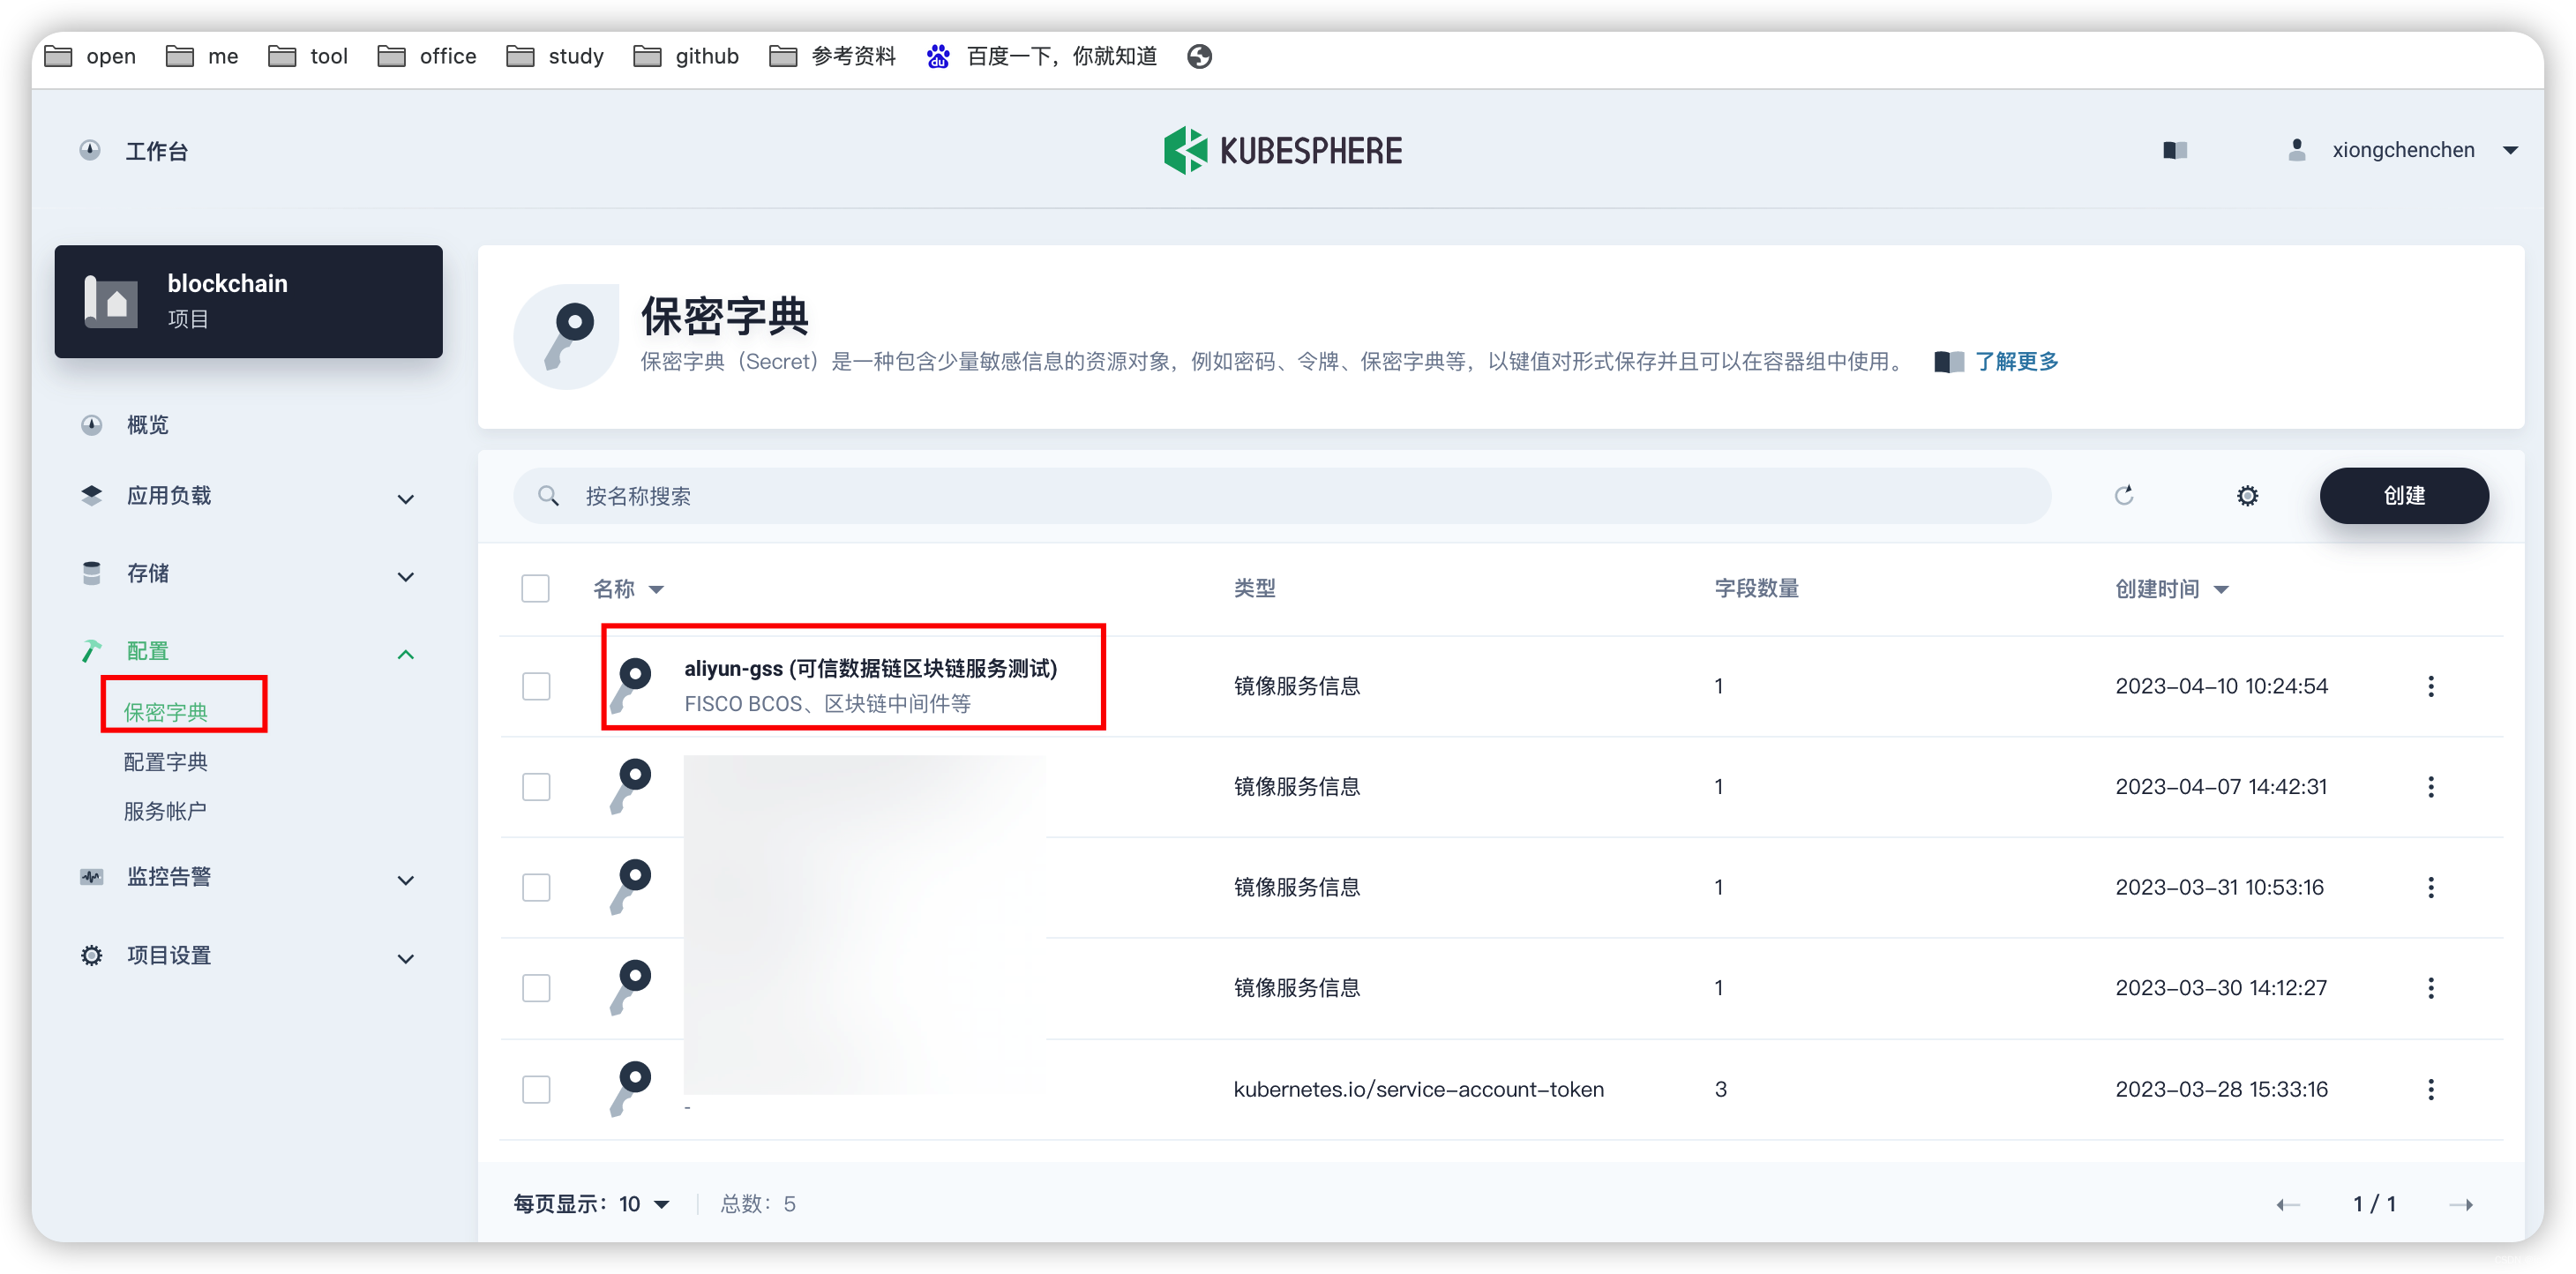The height and width of the screenshot is (1274, 2576).
Task: Check the row created 2023-04-07 14:42:31
Action: [x=536, y=787]
